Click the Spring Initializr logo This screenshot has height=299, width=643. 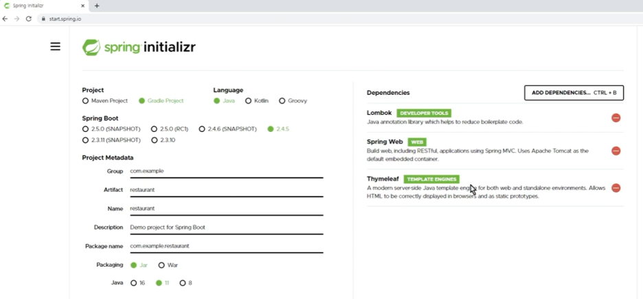[x=139, y=47]
